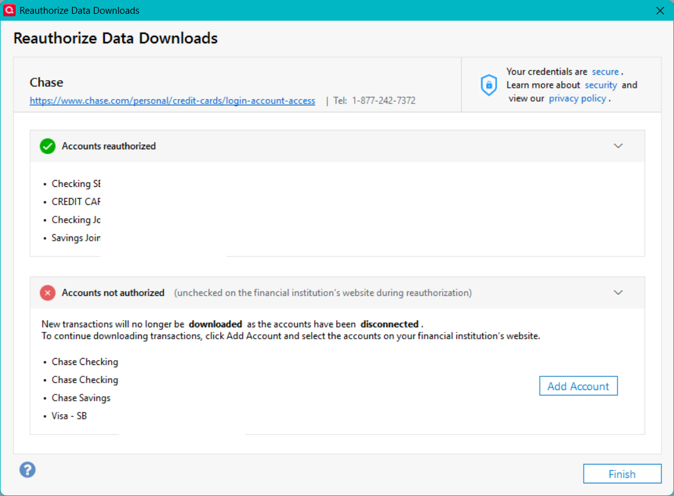
Task: Click the security shield lock icon
Action: pyautogui.click(x=489, y=85)
